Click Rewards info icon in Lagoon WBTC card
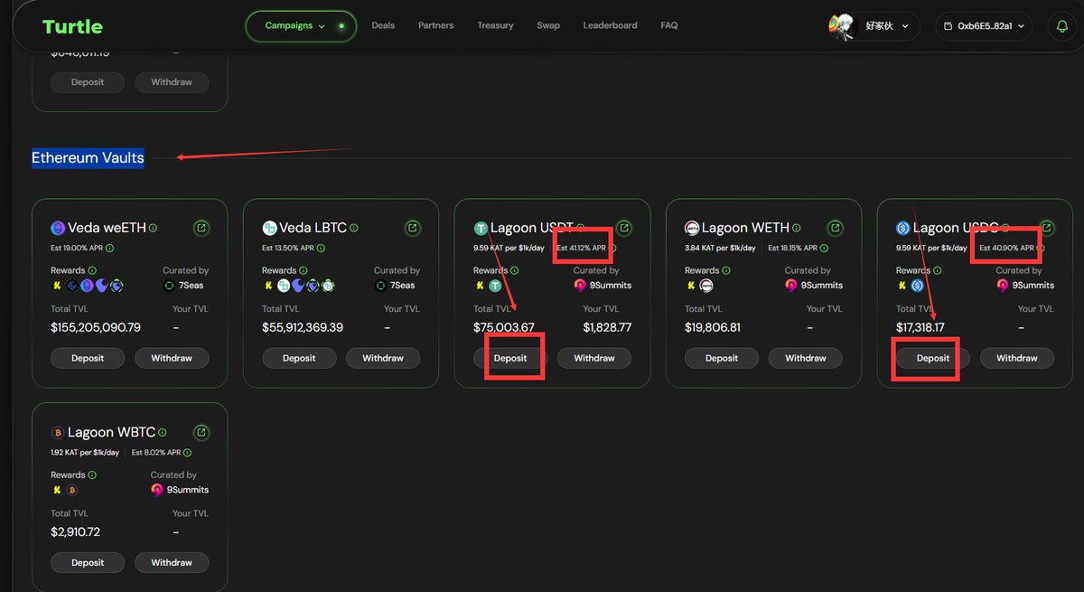 tap(92, 475)
